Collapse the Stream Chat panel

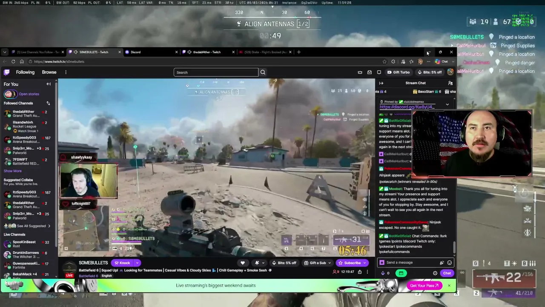pyautogui.click(x=381, y=83)
